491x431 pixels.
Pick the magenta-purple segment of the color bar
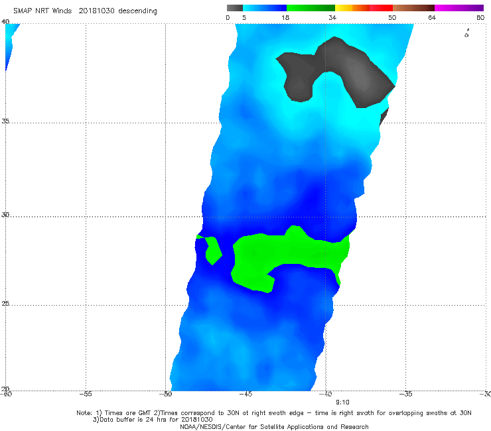459,8
